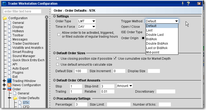
Task: Choose Mid-point trigger method
Action: click(162, 52)
